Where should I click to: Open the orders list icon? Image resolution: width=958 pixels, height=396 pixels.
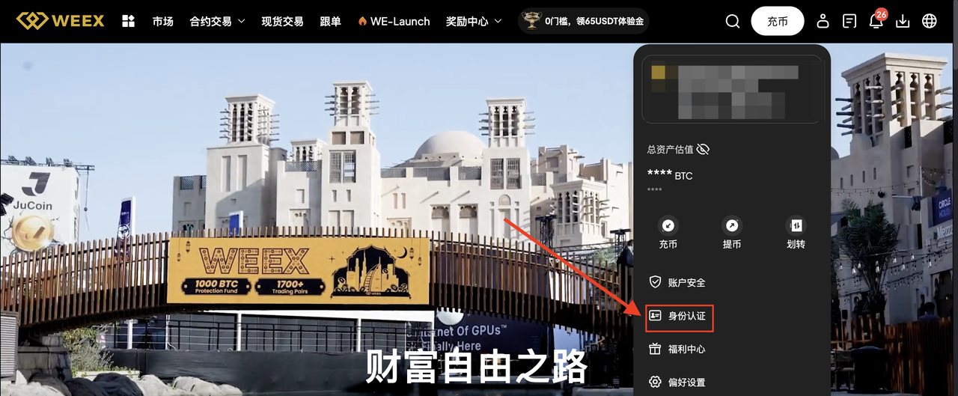[849, 21]
